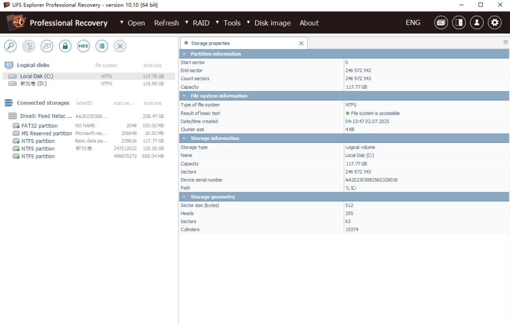Screen dimensions: 510x324
Task: Open the storage scan tool
Action: (x=9, y=46)
